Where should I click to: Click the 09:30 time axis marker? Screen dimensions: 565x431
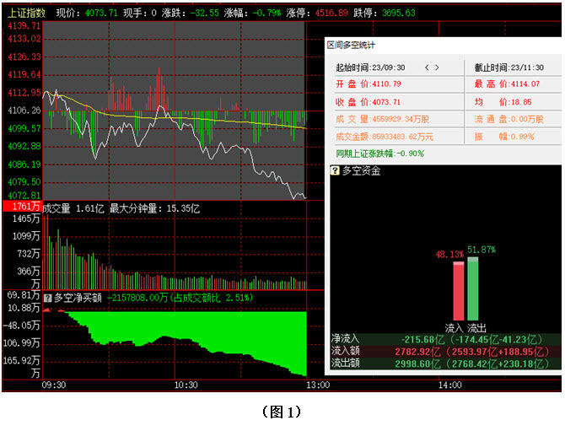tap(53, 385)
